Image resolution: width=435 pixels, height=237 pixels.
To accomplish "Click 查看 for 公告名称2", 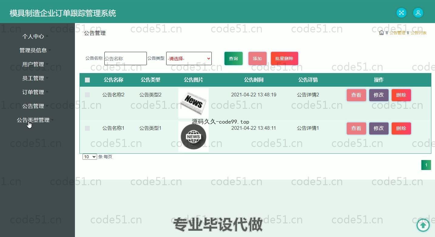I will coord(356,95).
